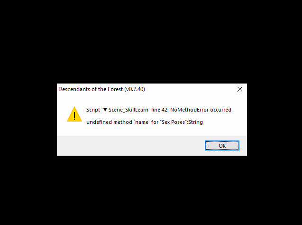Click the Descendants of the Forest title bar
The image size is (302, 225).
(x=146, y=89)
